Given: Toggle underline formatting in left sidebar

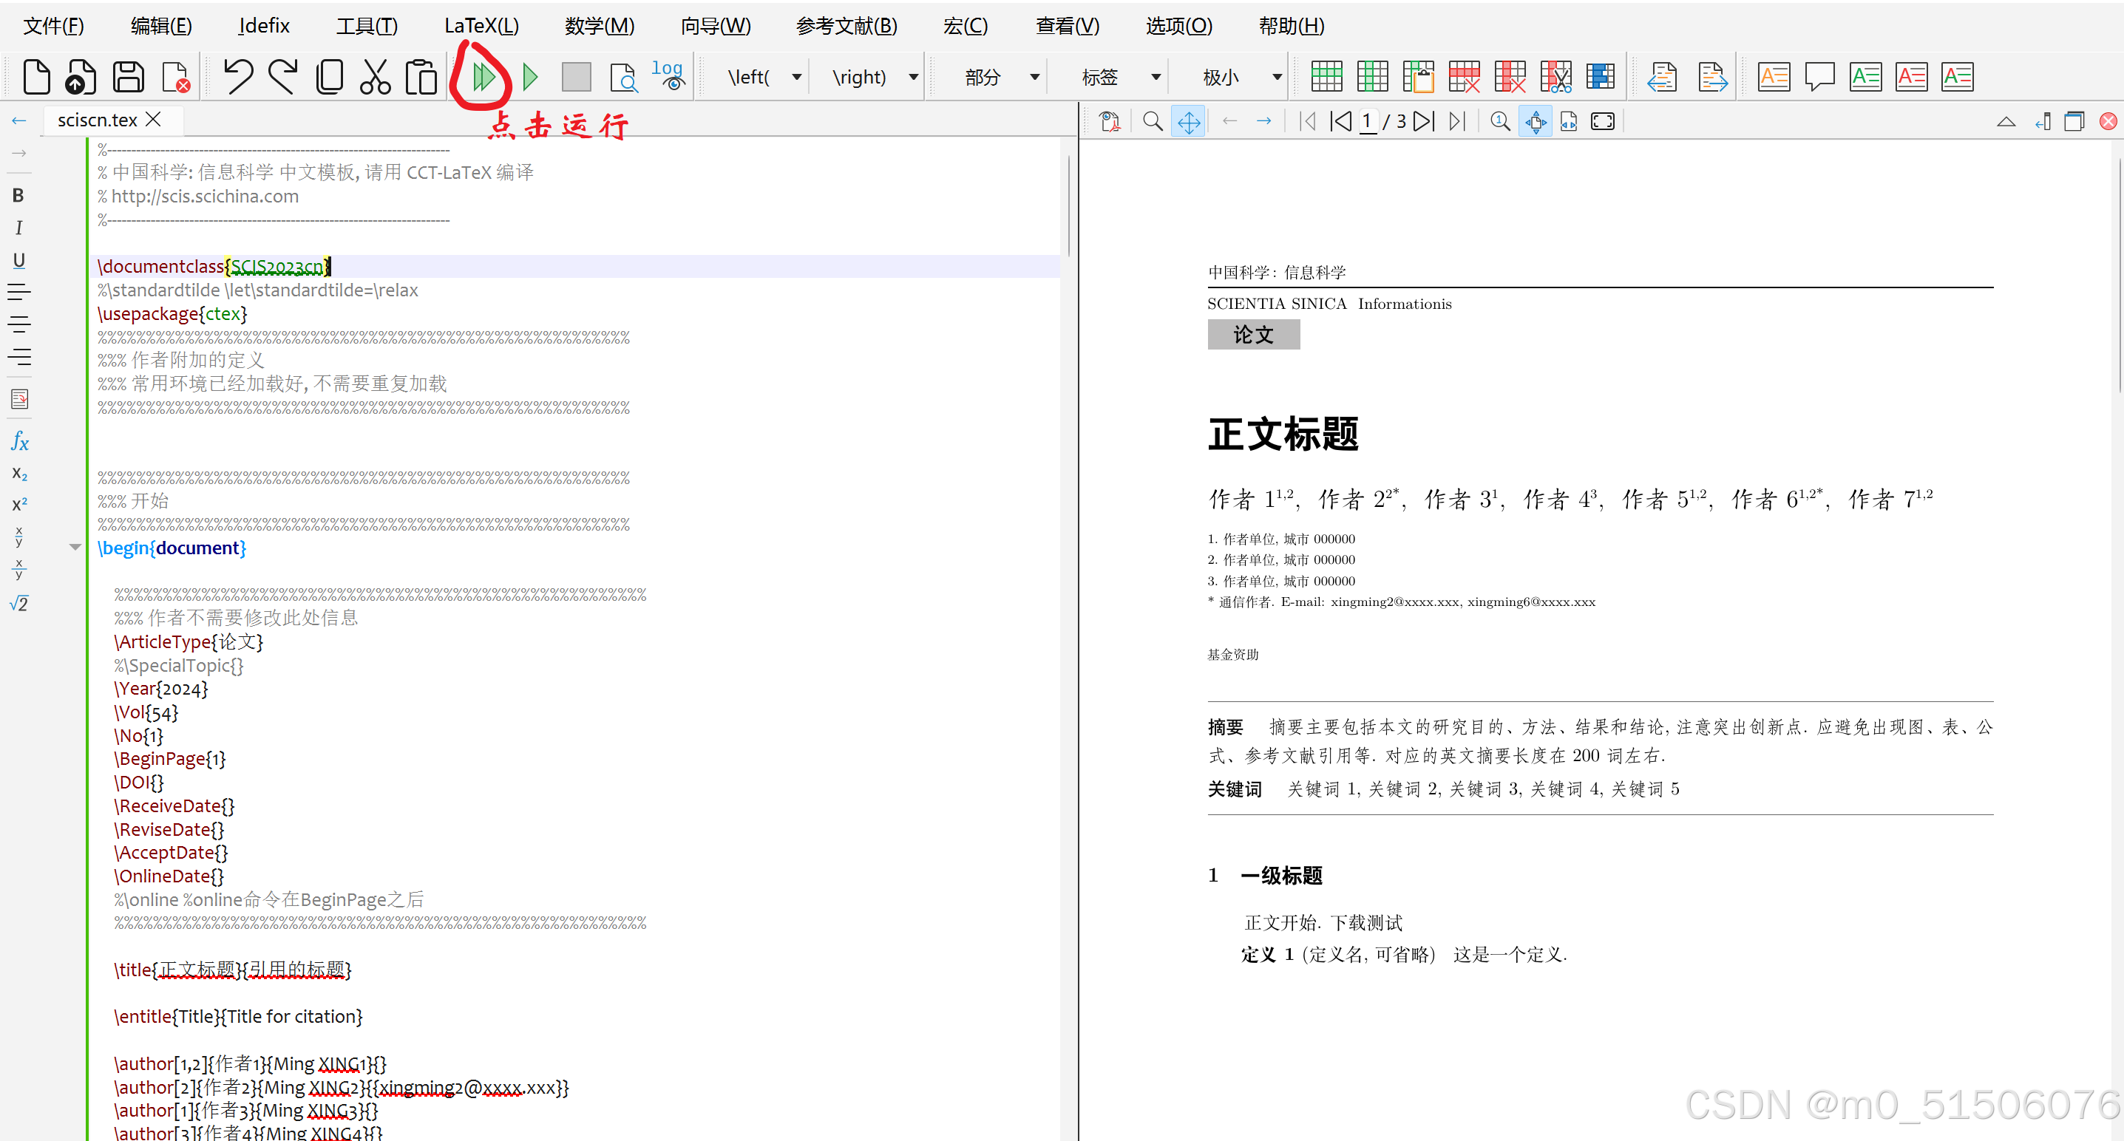Looking at the screenshot, I should pos(18,261).
